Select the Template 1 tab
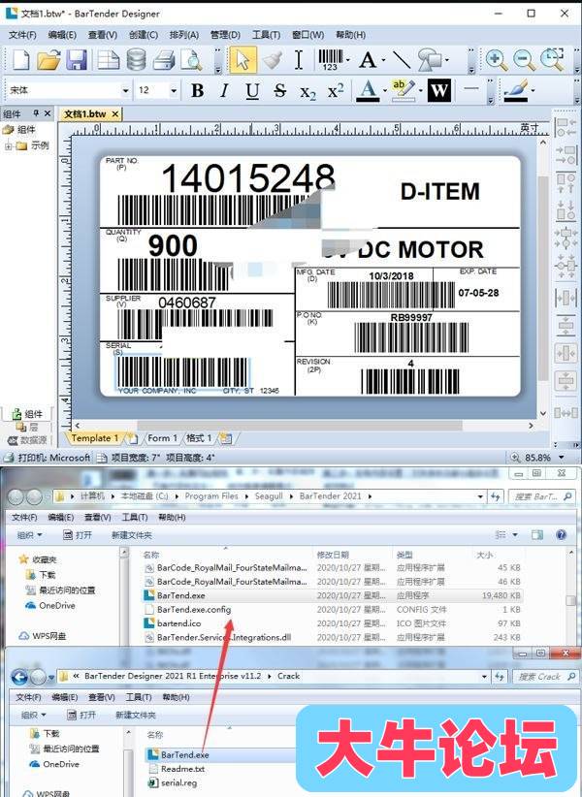Screen dimensions: 582x797 [x=94, y=437]
